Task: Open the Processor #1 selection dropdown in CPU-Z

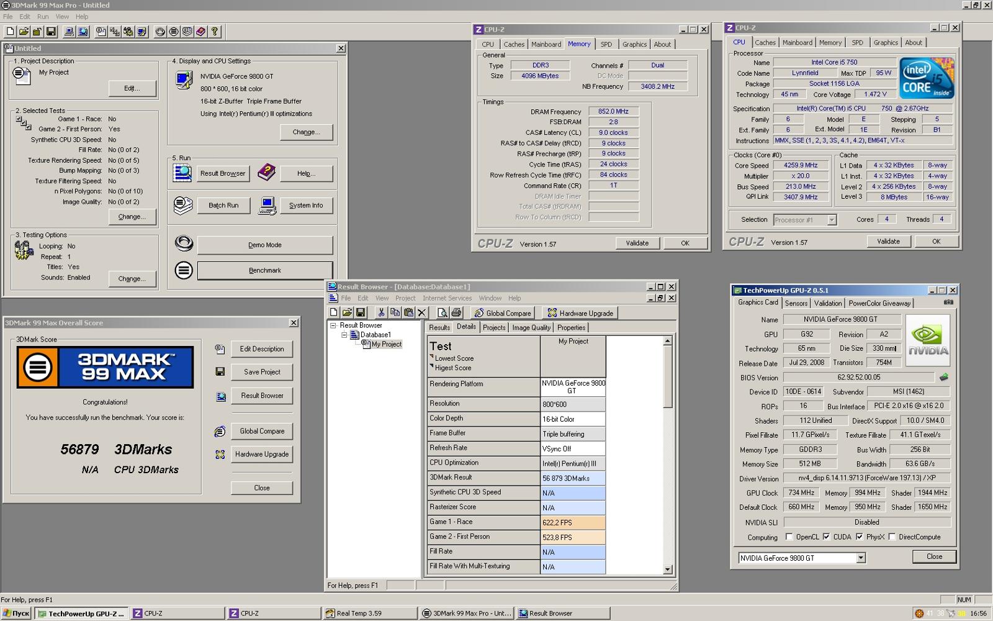Action: tap(832, 220)
